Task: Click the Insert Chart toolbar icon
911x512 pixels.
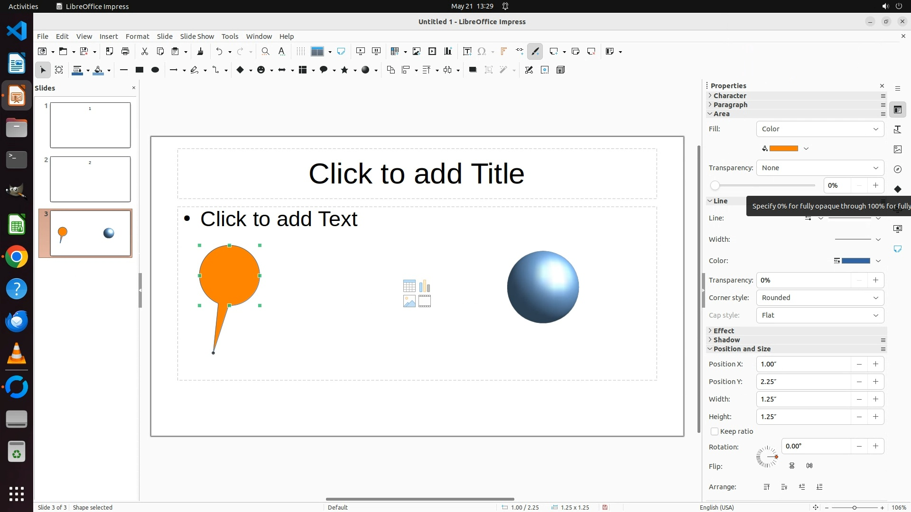Action: pos(448,51)
